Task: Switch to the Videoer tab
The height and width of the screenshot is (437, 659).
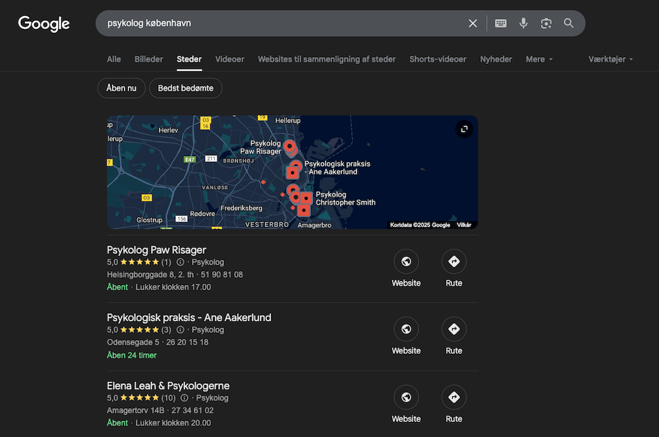Action: pyautogui.click(x=230, y=59)
